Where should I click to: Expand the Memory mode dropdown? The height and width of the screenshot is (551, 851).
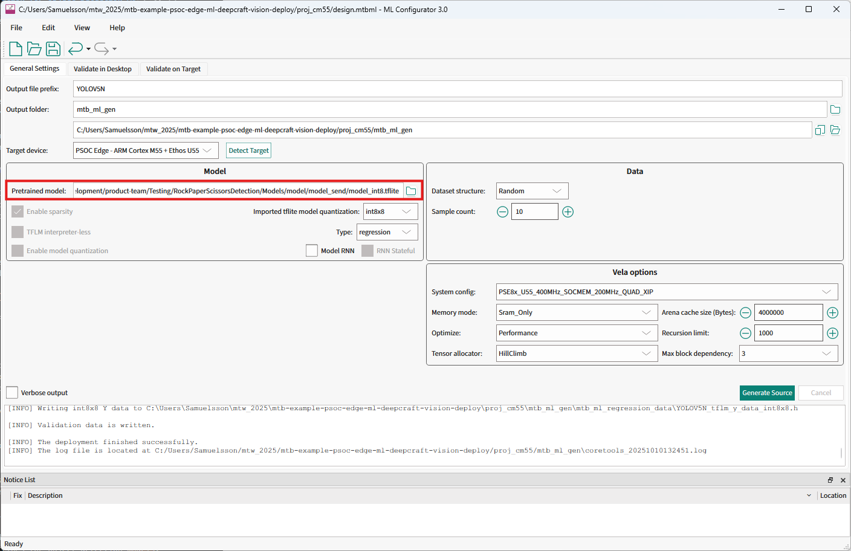click(x=576, y=312)
